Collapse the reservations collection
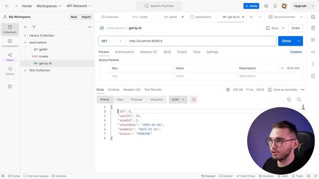This screenshot has height=179, width=319. [25, 42]
